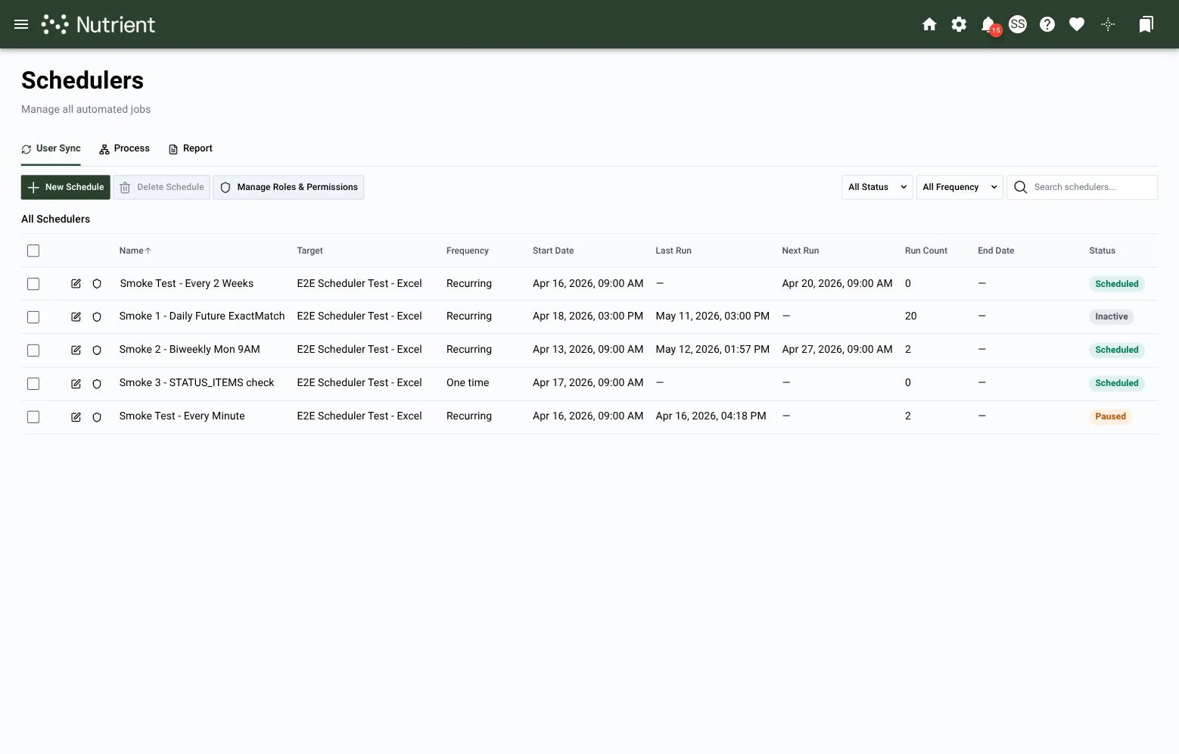The height and width of the screenshot is (754, 1179).
Task: Click the Next Run column header
Action: [801, 251]
